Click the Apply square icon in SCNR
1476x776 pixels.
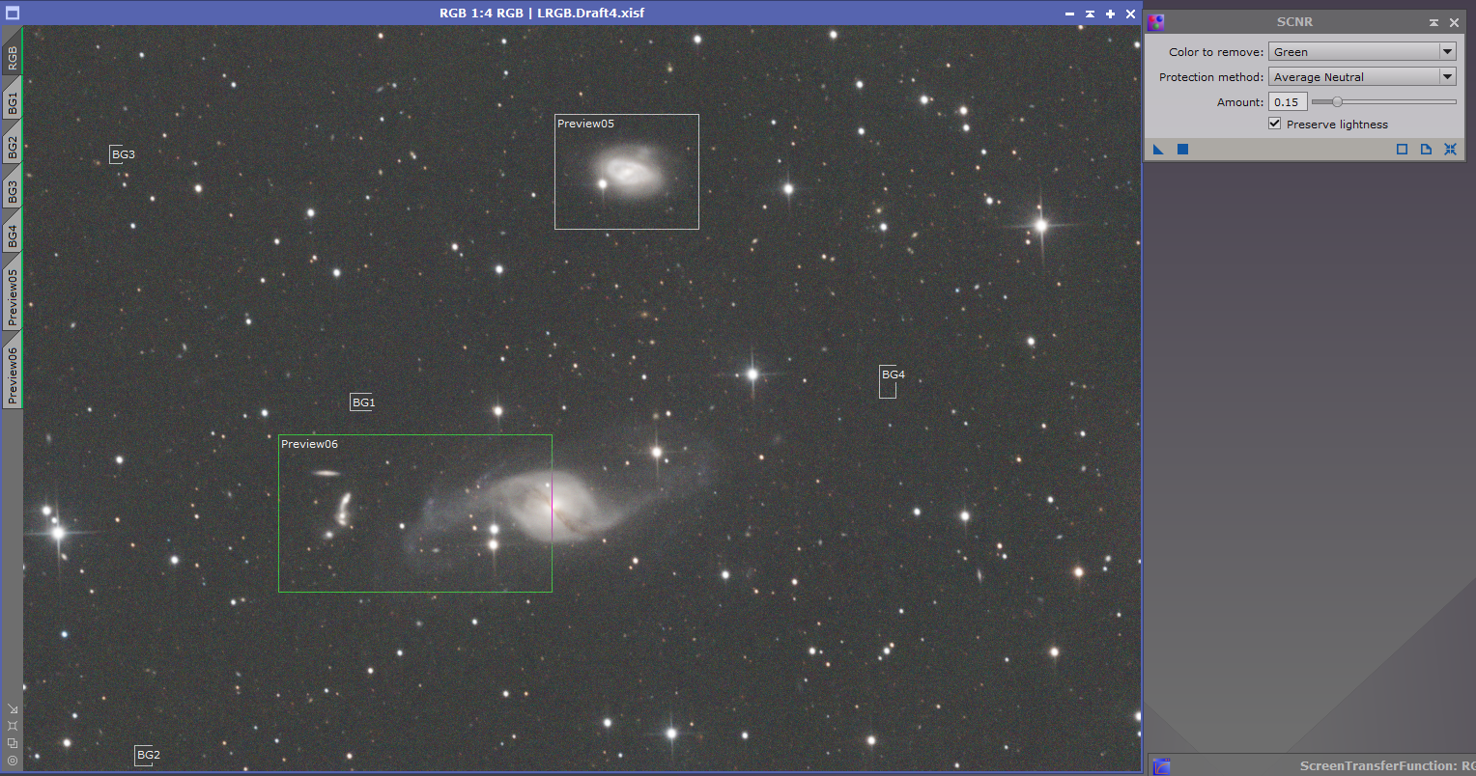1182,150
